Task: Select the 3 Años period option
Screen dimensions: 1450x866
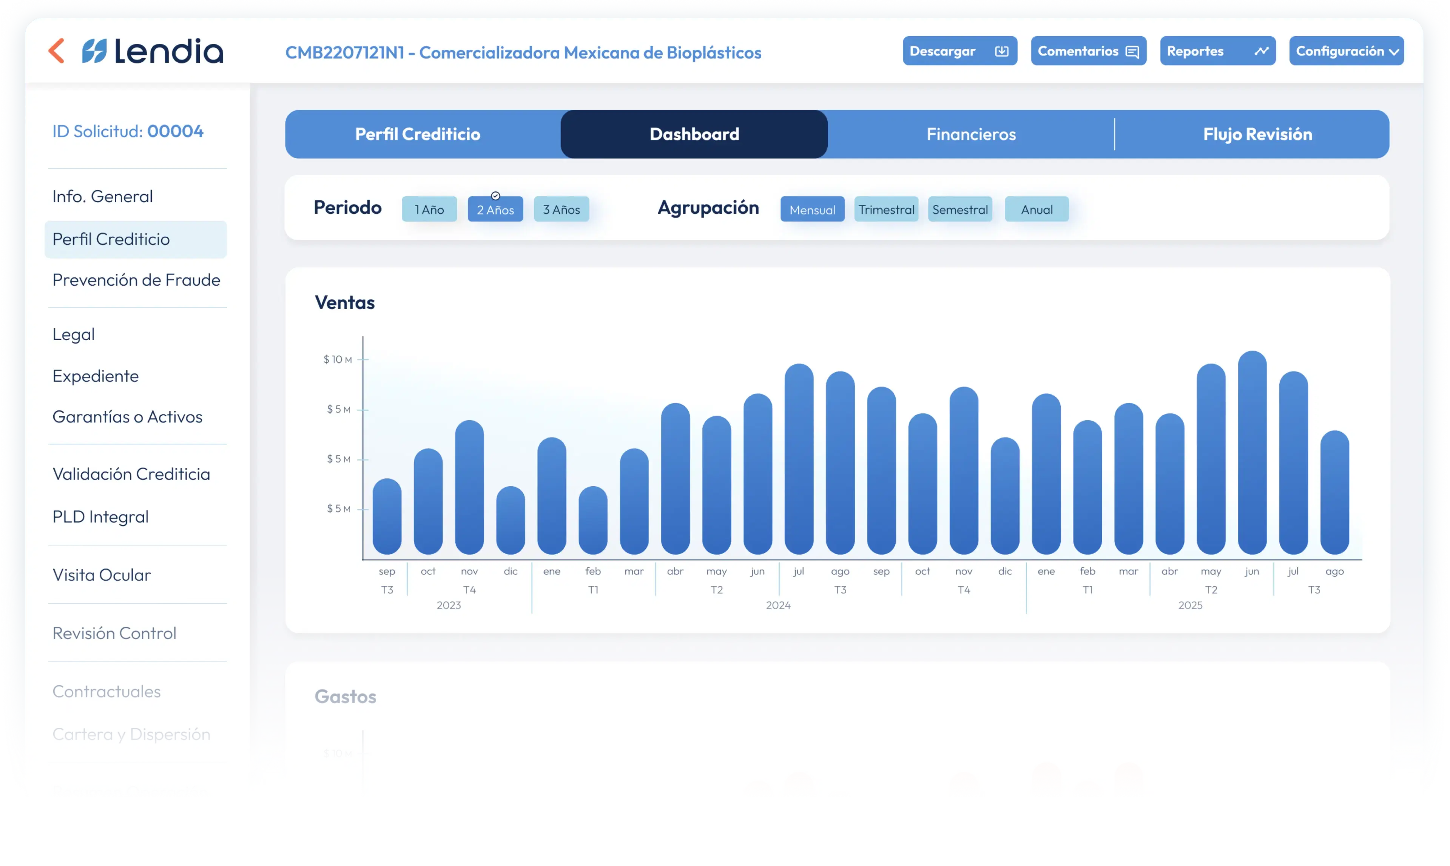Action: pyautogui.click(x=561, y=210)
